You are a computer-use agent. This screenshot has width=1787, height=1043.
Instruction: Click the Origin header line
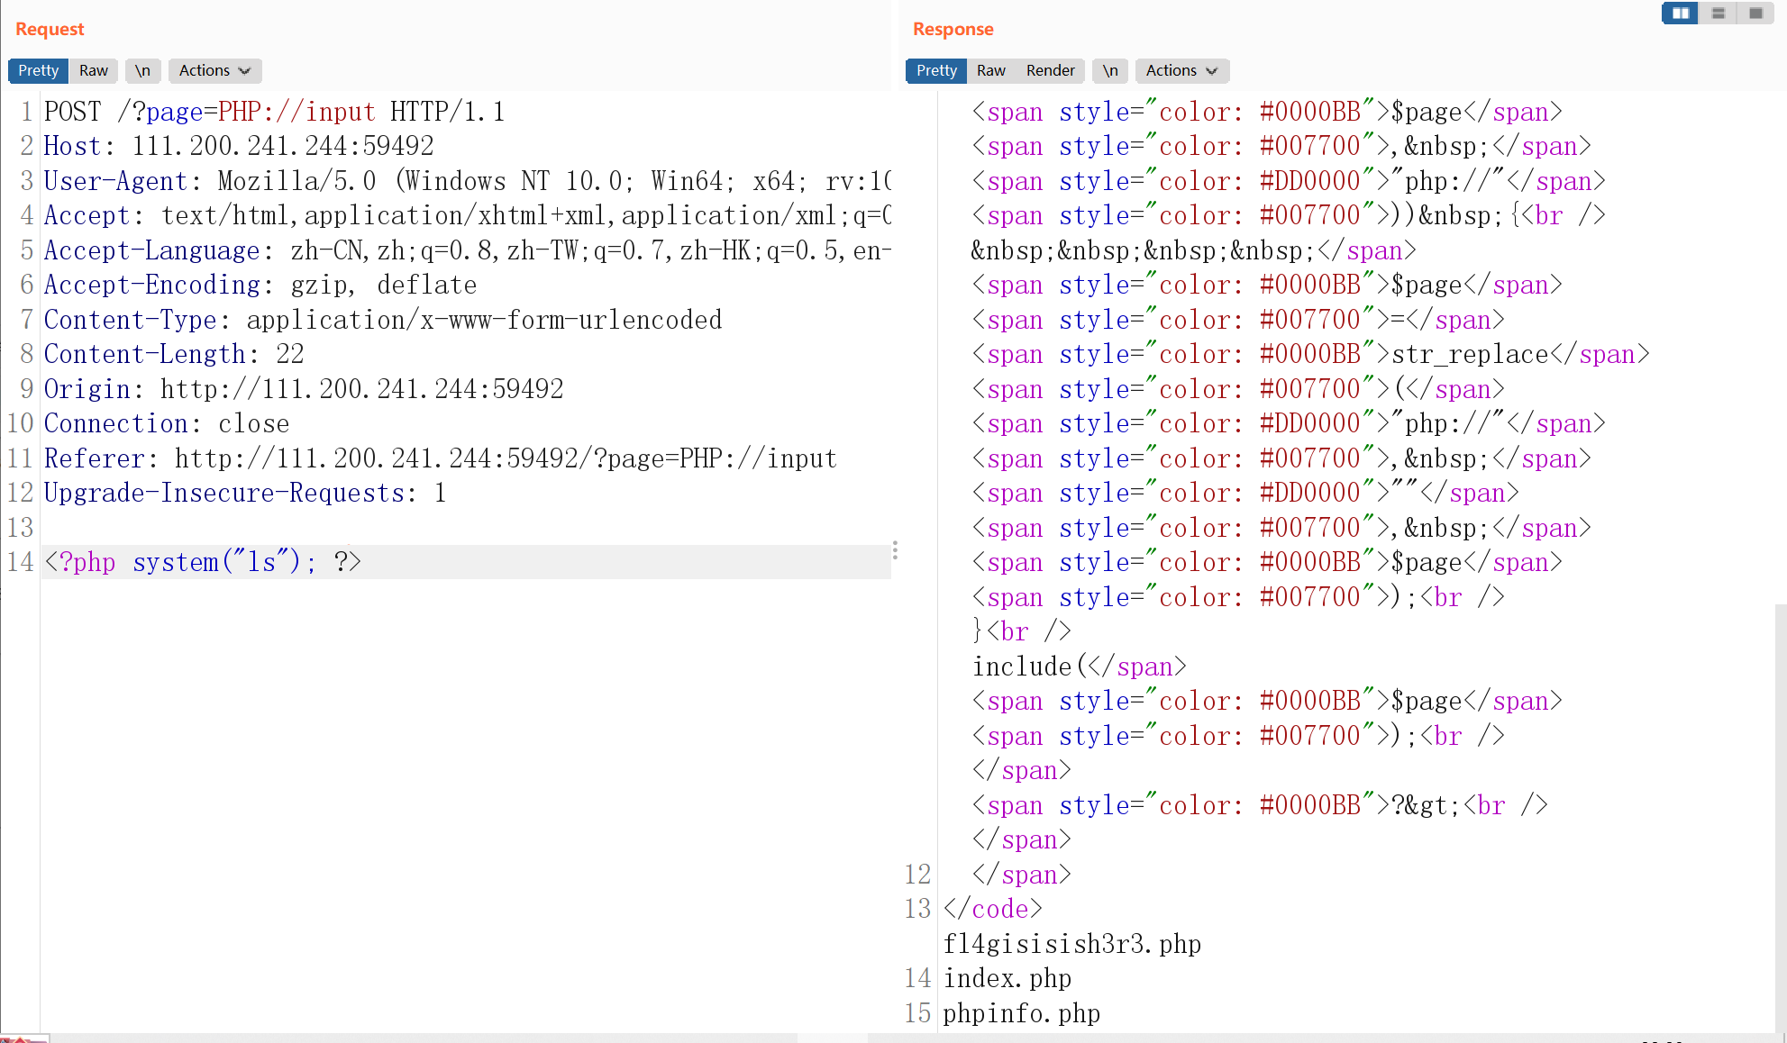(304, 389)
